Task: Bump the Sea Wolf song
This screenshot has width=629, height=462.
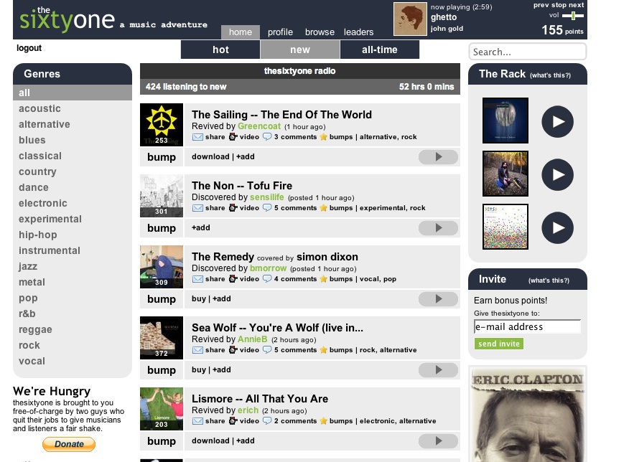Action: click(162, 370)
